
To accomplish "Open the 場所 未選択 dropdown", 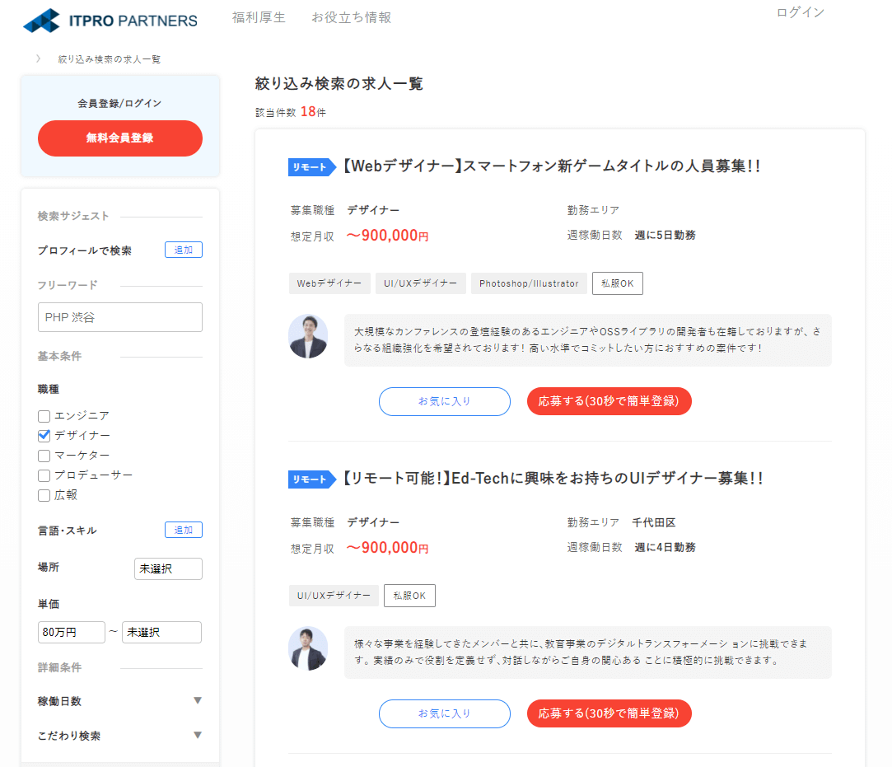I will click(168, 568).
